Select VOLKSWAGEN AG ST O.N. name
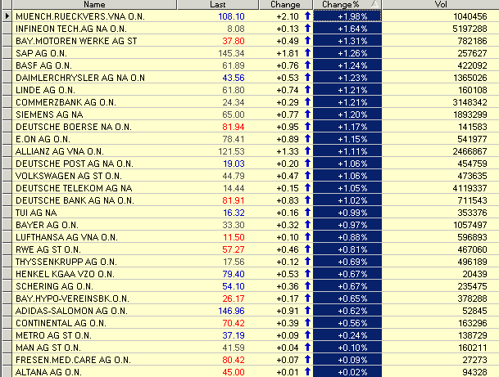The height and width of the screenshot is (377, 499). point(69,176)
